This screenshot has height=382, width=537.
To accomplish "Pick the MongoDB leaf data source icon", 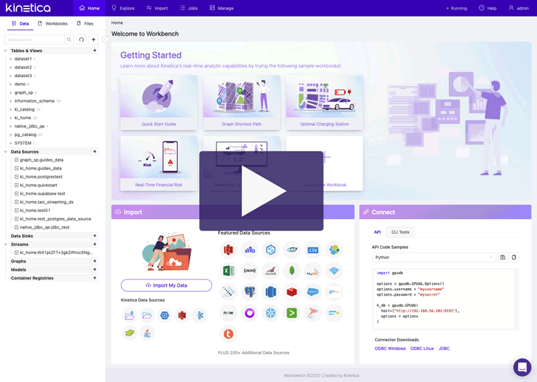I will pyautogui.click(x=292, y=271).
